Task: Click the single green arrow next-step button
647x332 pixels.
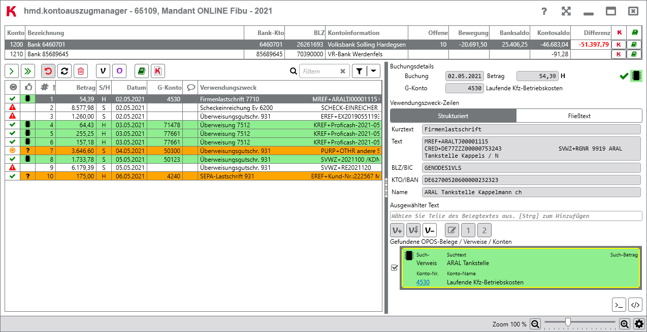Action: pyautogui.click(x=11, y=71)
